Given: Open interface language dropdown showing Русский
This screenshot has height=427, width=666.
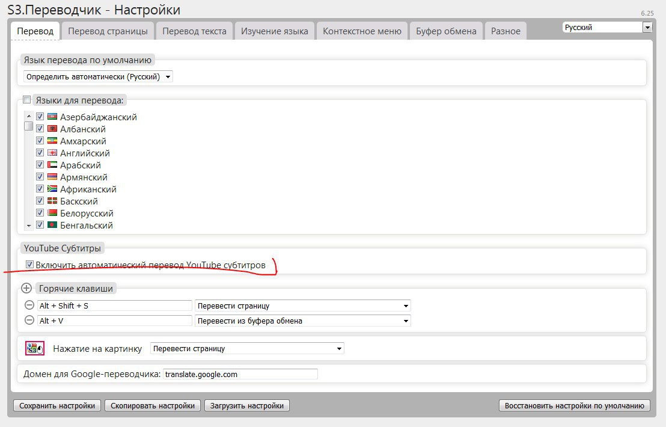Looking at the screenshot, I should (607, 28).
